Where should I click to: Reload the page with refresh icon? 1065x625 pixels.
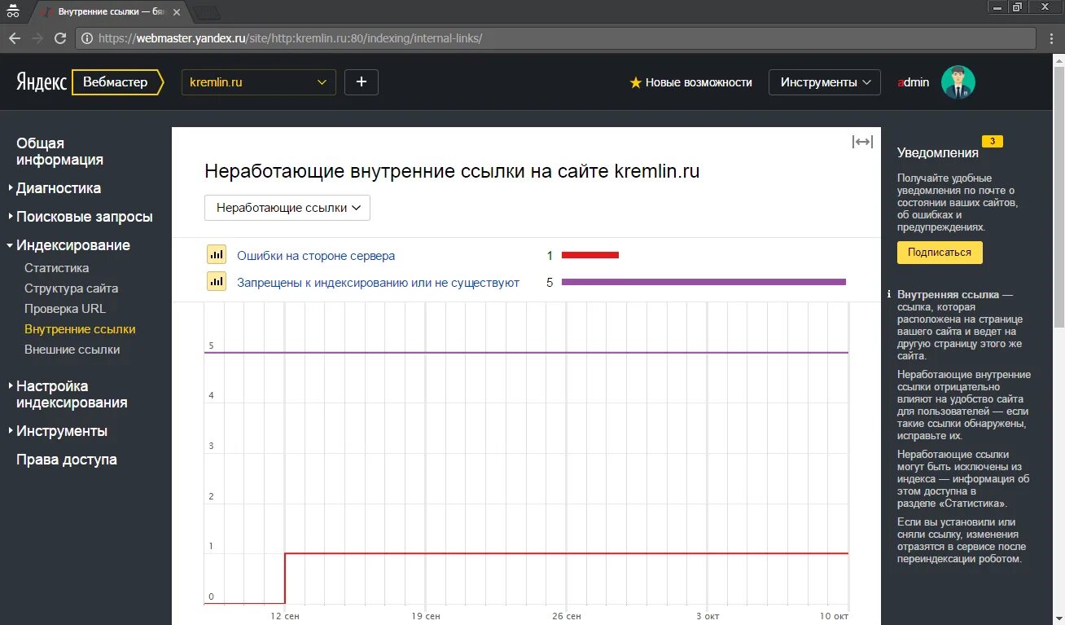pos(59,38)
